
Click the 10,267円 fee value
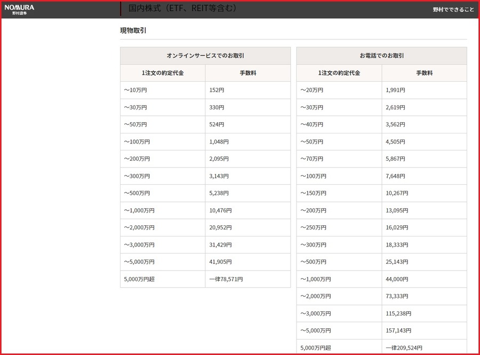[x=397, y=193]
